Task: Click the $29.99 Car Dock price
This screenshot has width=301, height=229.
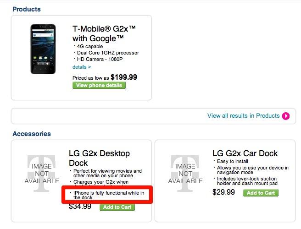Action: click(223, 192)
